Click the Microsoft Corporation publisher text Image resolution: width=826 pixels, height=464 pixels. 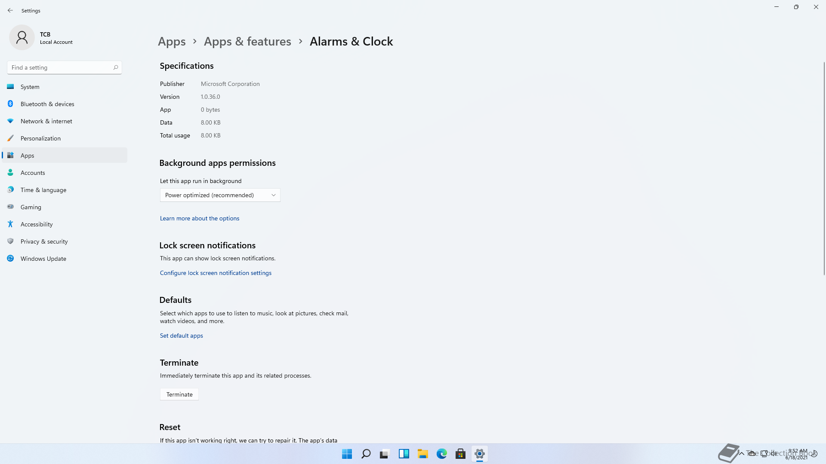(x=230, y=84)
